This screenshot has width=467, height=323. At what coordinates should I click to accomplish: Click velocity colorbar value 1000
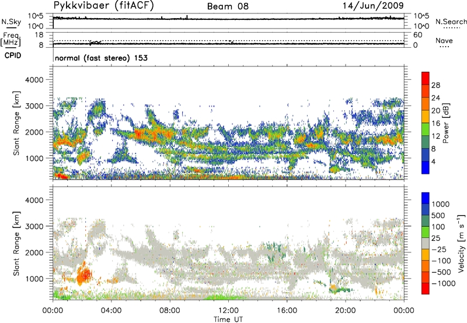tap(441, 204)
